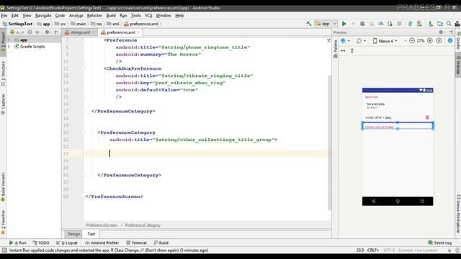Click the horizontal expand arrows icon in Preview

coord(343,51)
